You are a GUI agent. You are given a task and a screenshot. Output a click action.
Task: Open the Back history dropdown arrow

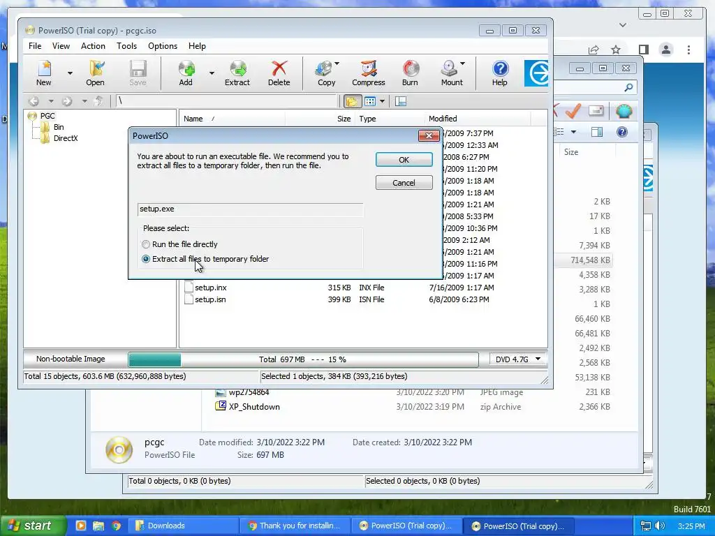(x=50, y=101)
